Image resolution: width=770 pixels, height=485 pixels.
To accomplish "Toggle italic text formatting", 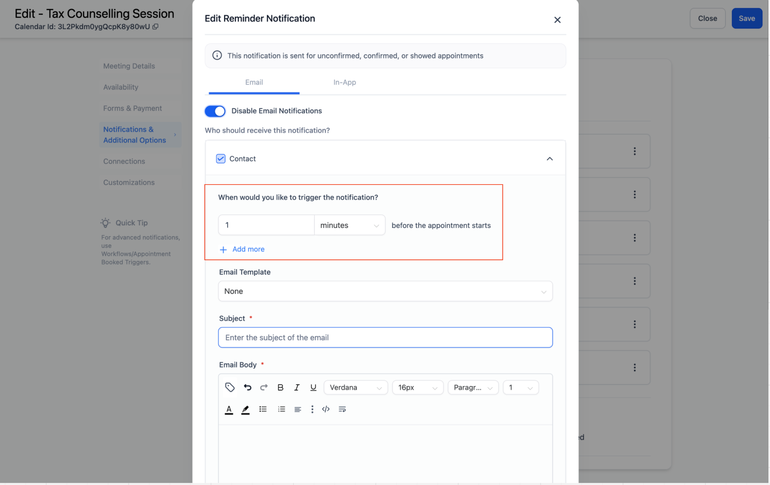I will [x=296, y=387].
